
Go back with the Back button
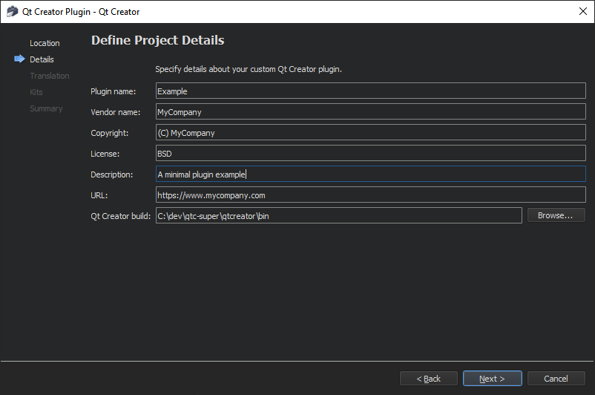click(428, 379)
